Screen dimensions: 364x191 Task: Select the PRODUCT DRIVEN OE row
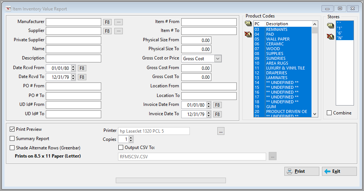point(282,112)
